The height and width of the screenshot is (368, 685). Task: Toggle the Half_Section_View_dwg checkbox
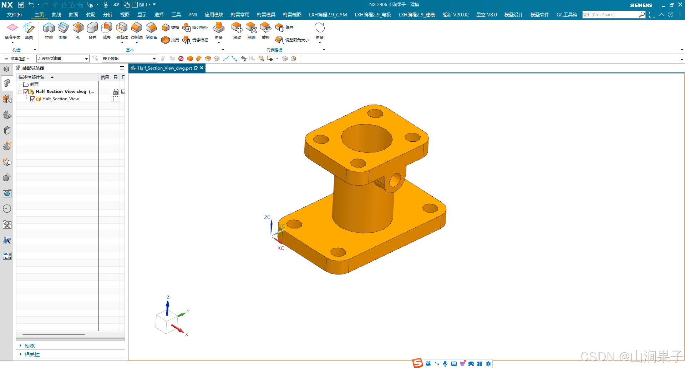(x=26, y=92)
